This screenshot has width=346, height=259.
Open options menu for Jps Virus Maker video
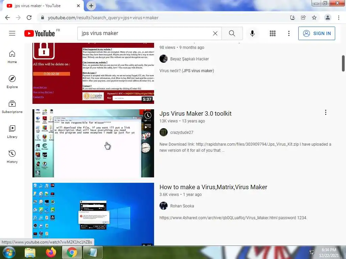(x=325, y=112)
